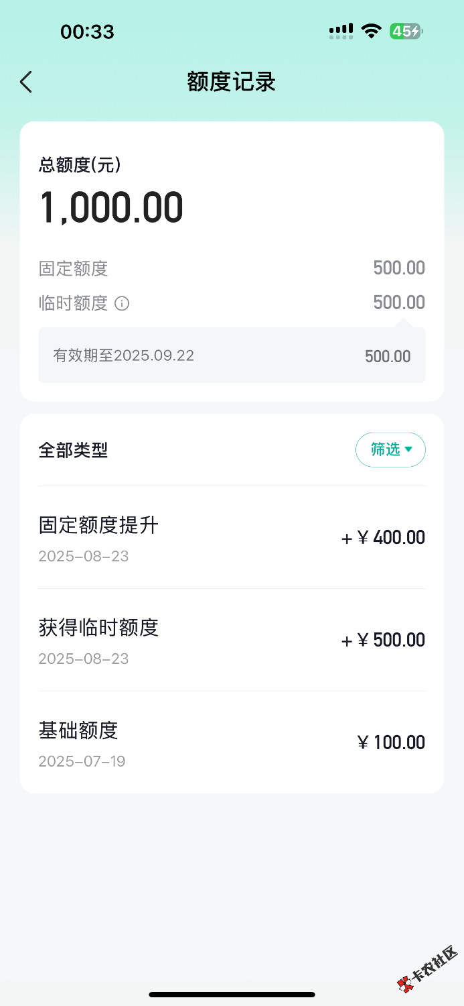Tap the back arrow icon
Screen dimensions: 464x1006
26,82
